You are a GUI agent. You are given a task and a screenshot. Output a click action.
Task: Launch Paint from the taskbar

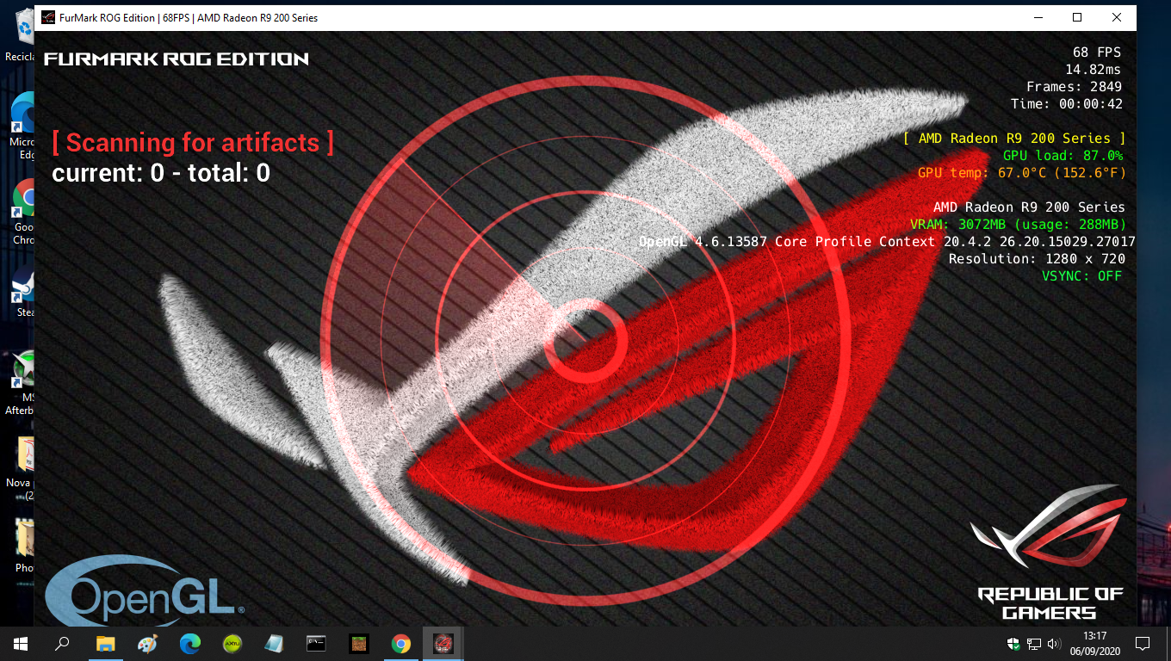[147, 643]
